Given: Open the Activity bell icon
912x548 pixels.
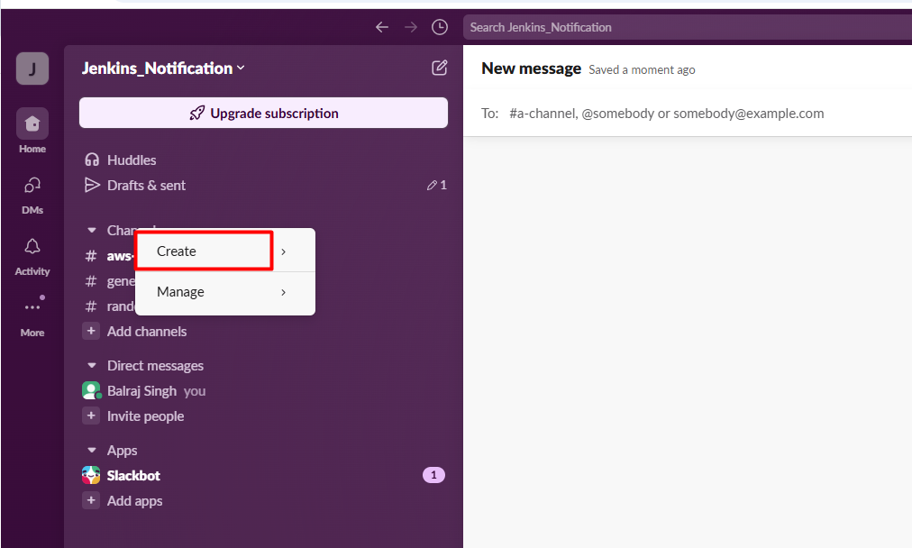Looking at the screenshot, I should 32,247.
